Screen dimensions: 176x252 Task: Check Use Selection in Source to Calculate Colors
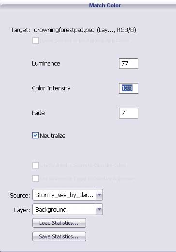(35, 166)
